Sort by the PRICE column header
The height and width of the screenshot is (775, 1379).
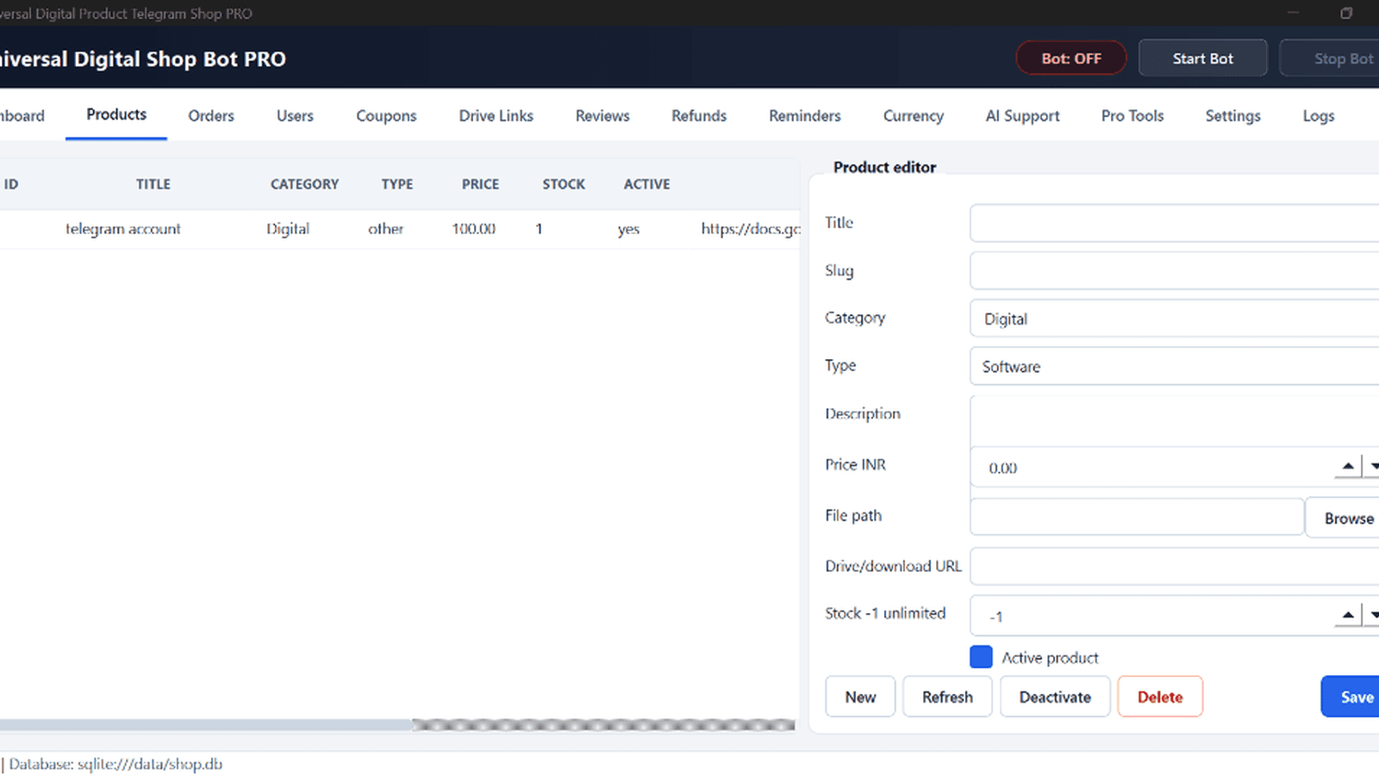click(480, 184)
